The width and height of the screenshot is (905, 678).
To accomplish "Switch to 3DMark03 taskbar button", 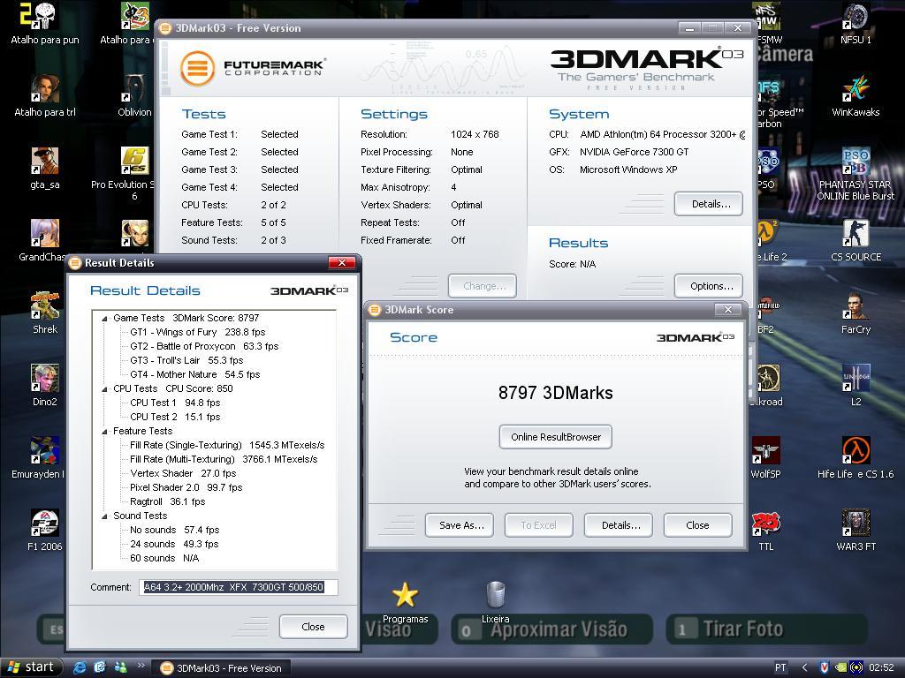I will pos(223,668).
